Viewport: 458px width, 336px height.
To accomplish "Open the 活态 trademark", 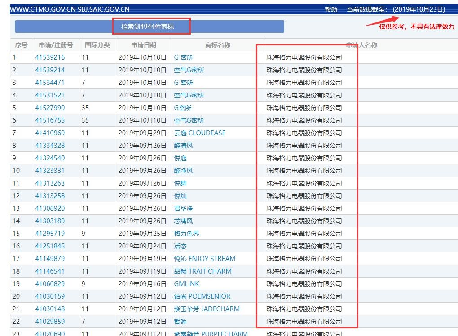I will pyautogui.click(x=180, y=246).
